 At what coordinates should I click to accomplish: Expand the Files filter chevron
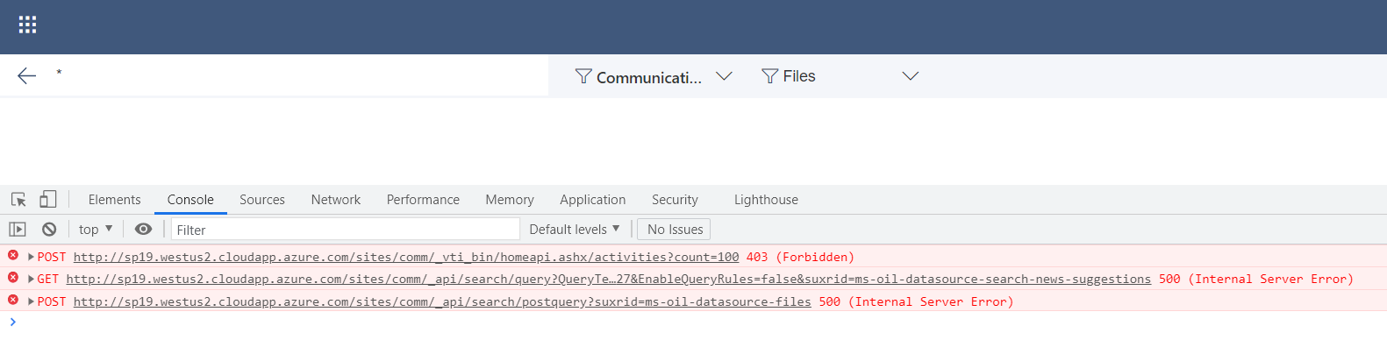(911, 76)
